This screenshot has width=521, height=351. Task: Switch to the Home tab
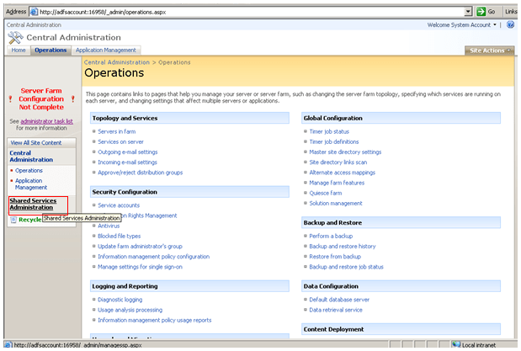[19, 51]
